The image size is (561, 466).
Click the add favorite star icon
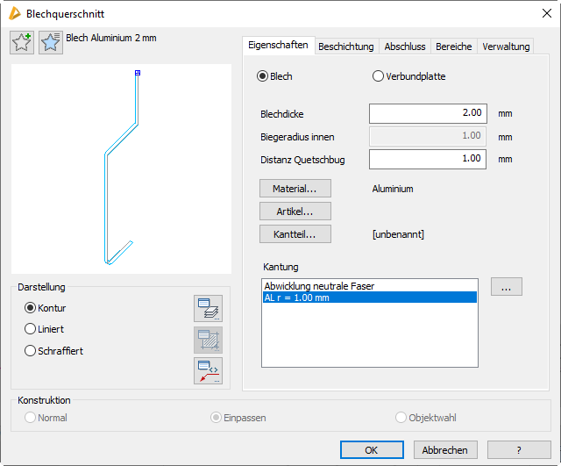(x=22, y=43)
